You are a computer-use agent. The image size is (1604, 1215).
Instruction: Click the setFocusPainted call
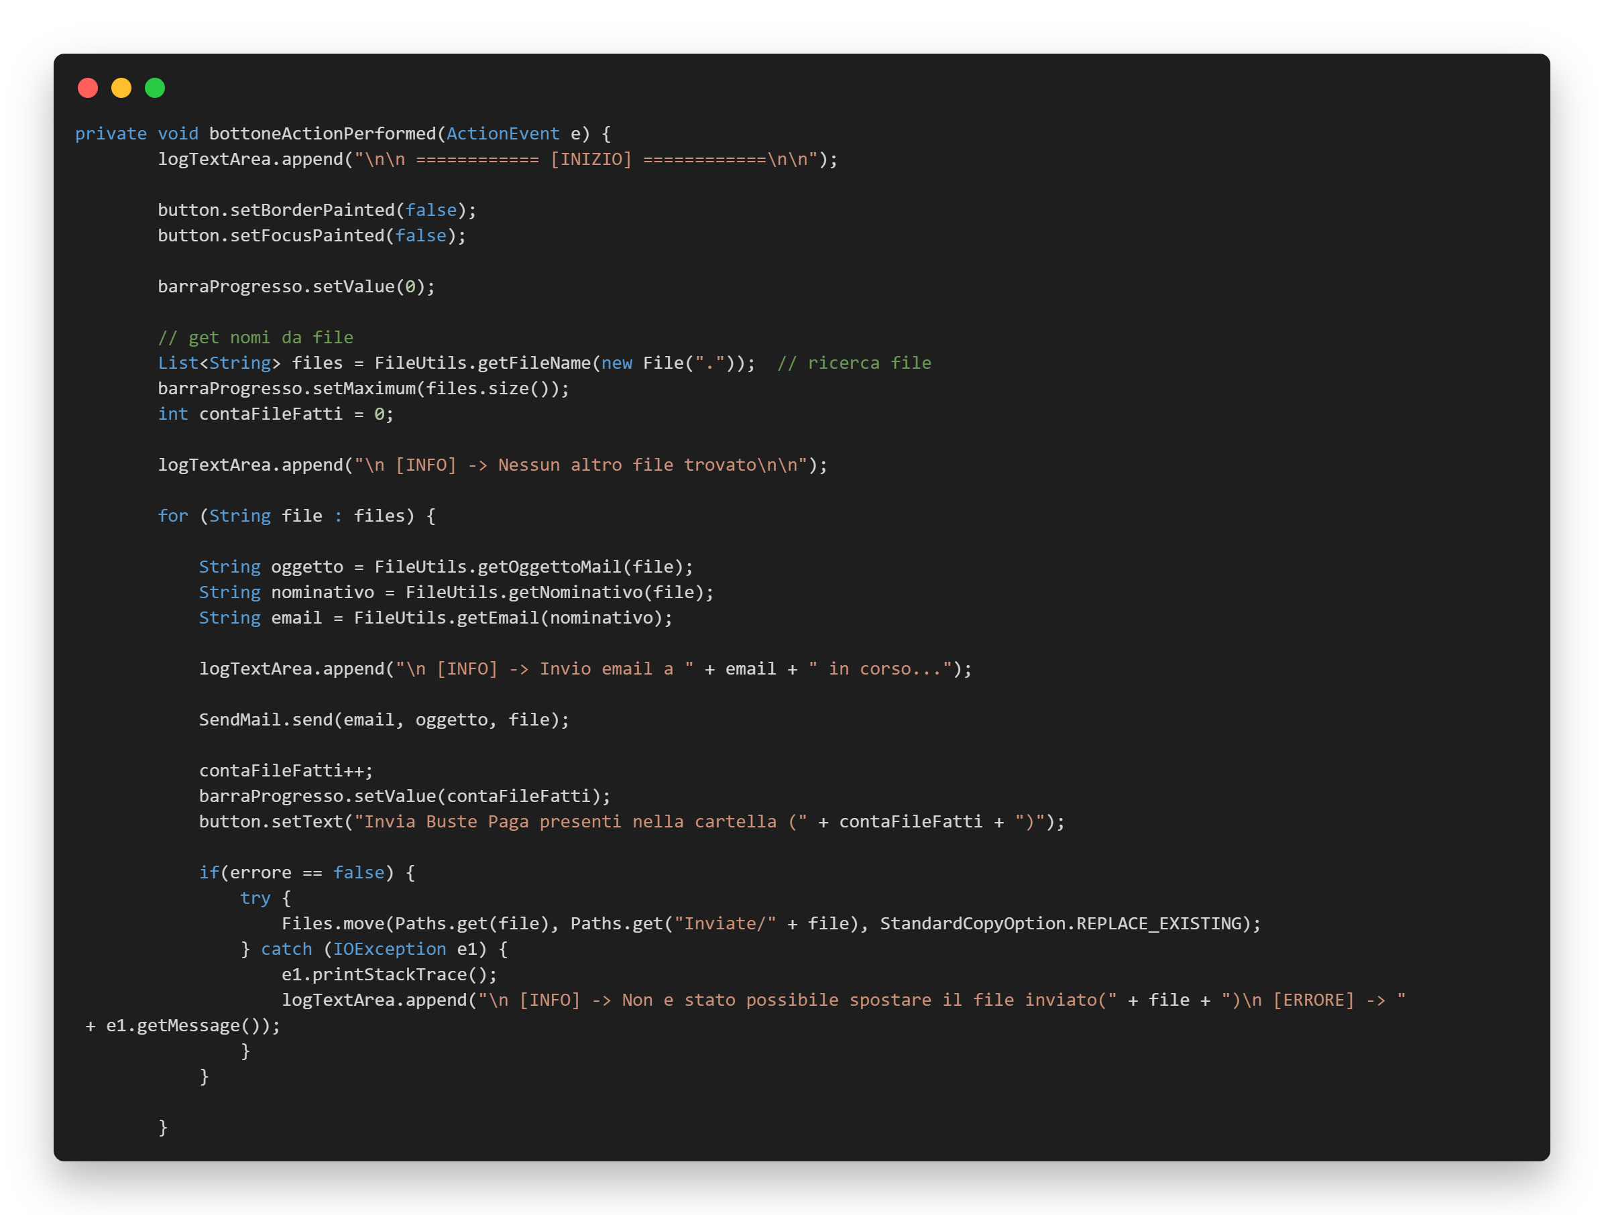(306, 235)
